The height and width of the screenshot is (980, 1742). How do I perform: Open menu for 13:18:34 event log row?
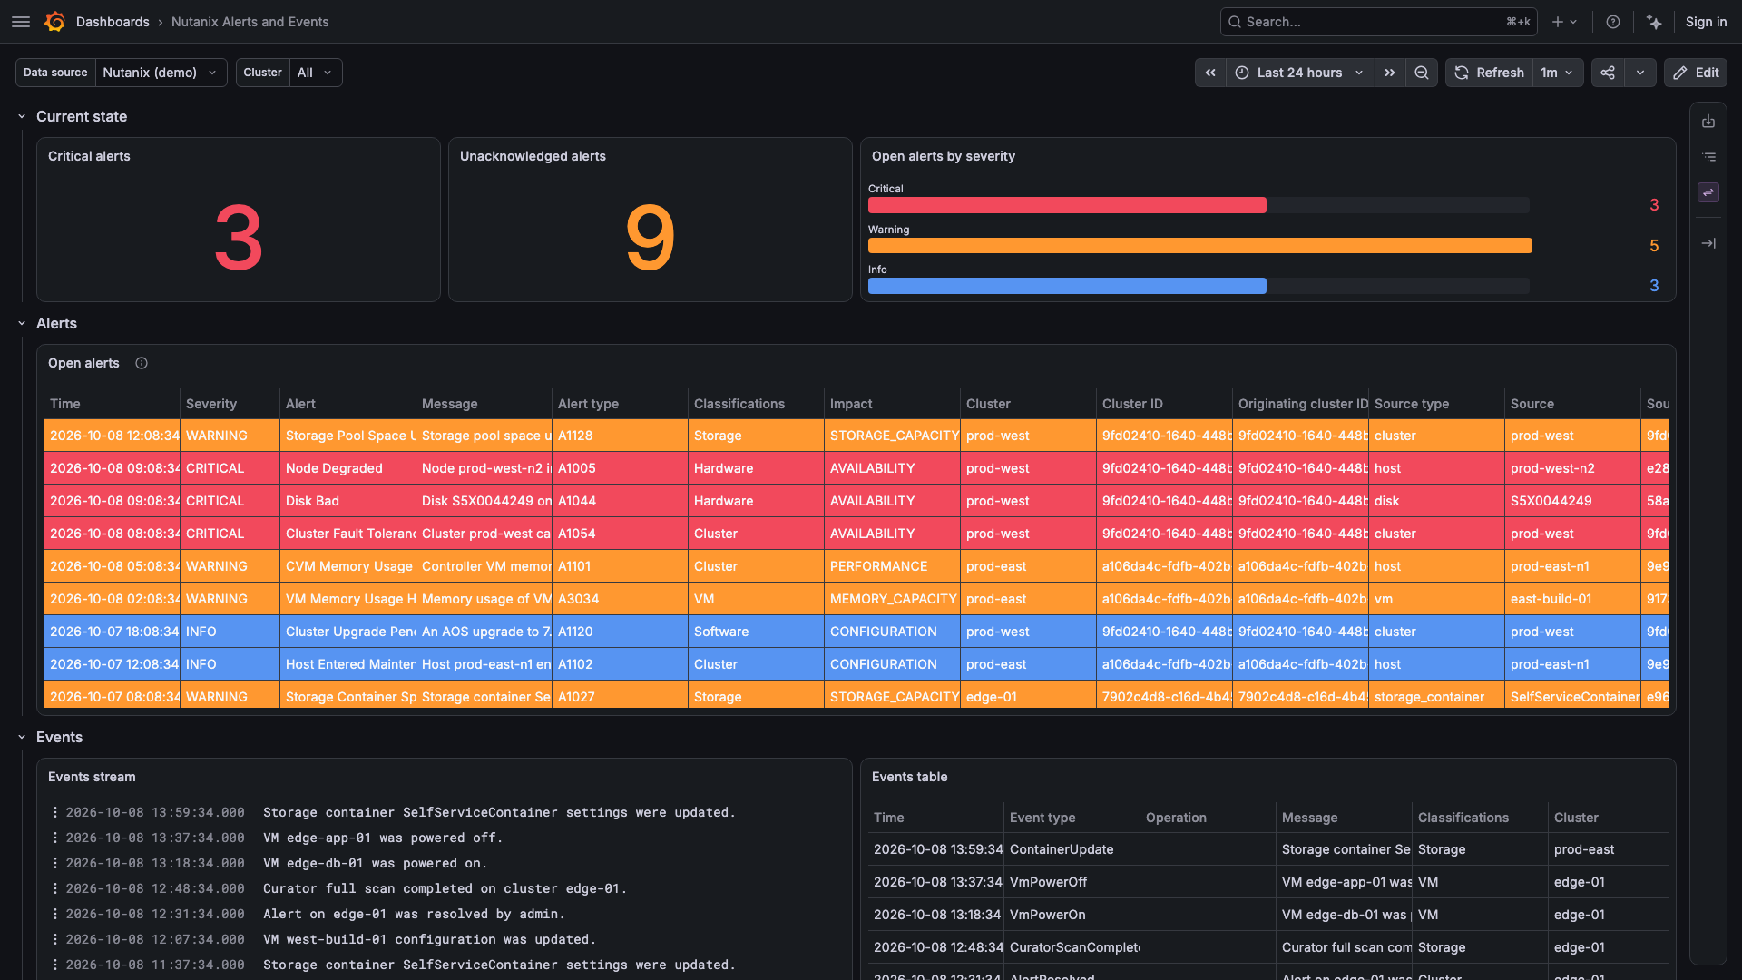55,863
